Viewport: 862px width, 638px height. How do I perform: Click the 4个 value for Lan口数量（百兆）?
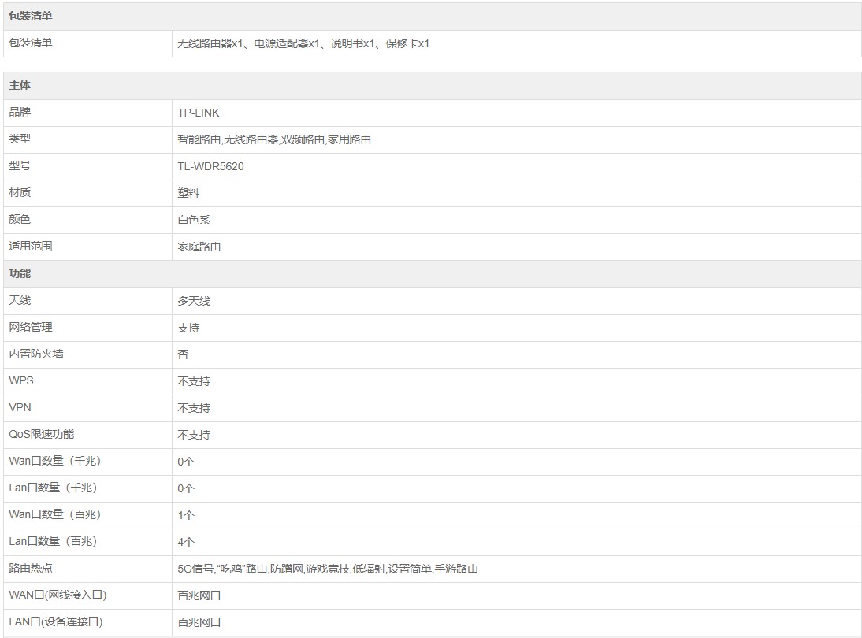click(186, 542)
